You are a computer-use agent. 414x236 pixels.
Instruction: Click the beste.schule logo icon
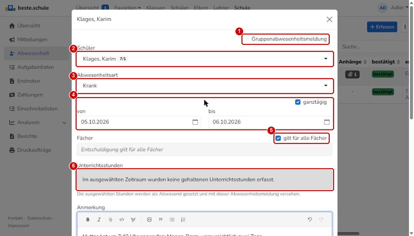10,8
